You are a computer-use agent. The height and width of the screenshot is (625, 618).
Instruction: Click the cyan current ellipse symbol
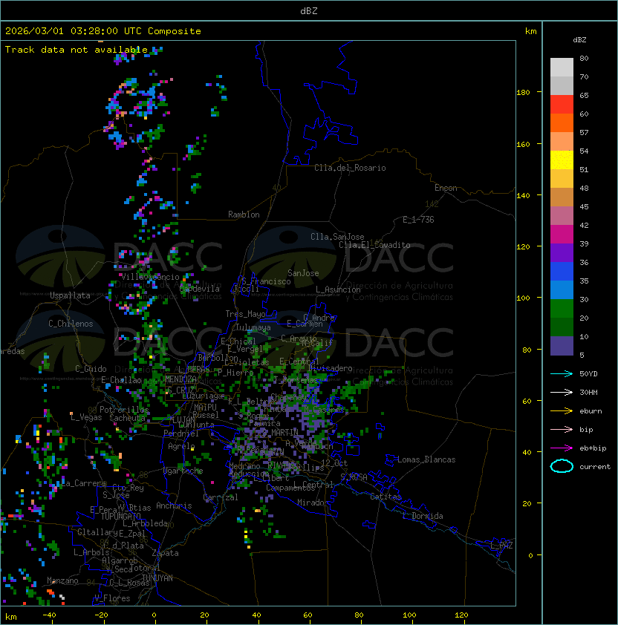562,466
